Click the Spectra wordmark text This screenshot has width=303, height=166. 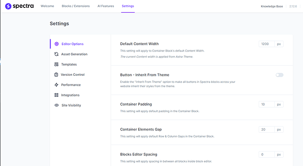pyautogui.click(x=23, y=6)
